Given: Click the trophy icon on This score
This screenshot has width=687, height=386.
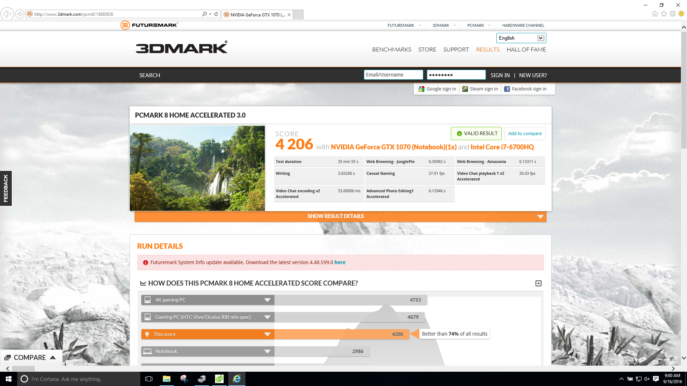Looking at the screenshot, I should point(147,334).
